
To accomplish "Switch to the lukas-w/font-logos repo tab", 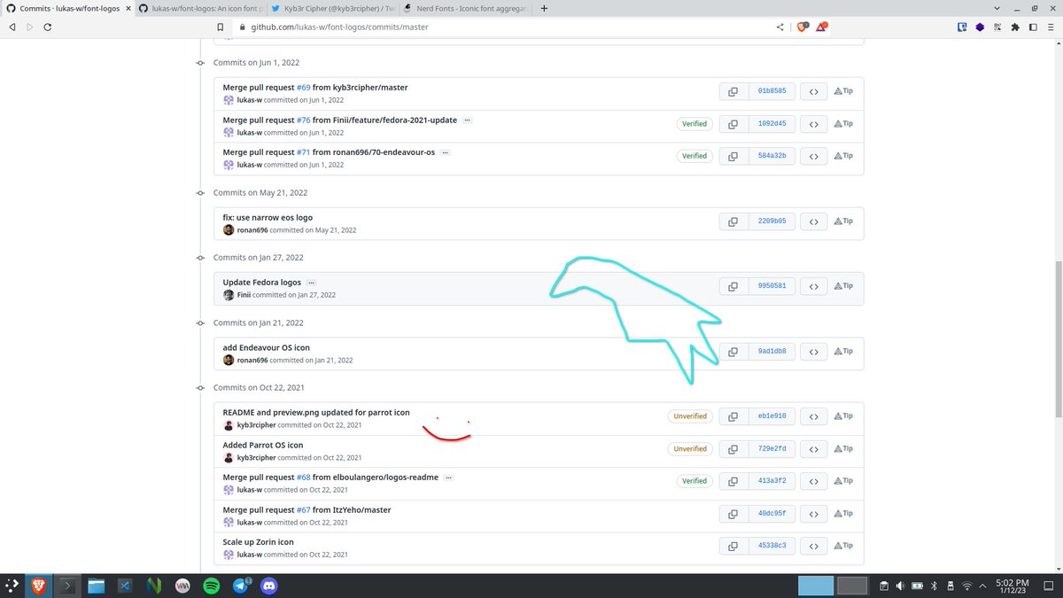I will 202,8.
